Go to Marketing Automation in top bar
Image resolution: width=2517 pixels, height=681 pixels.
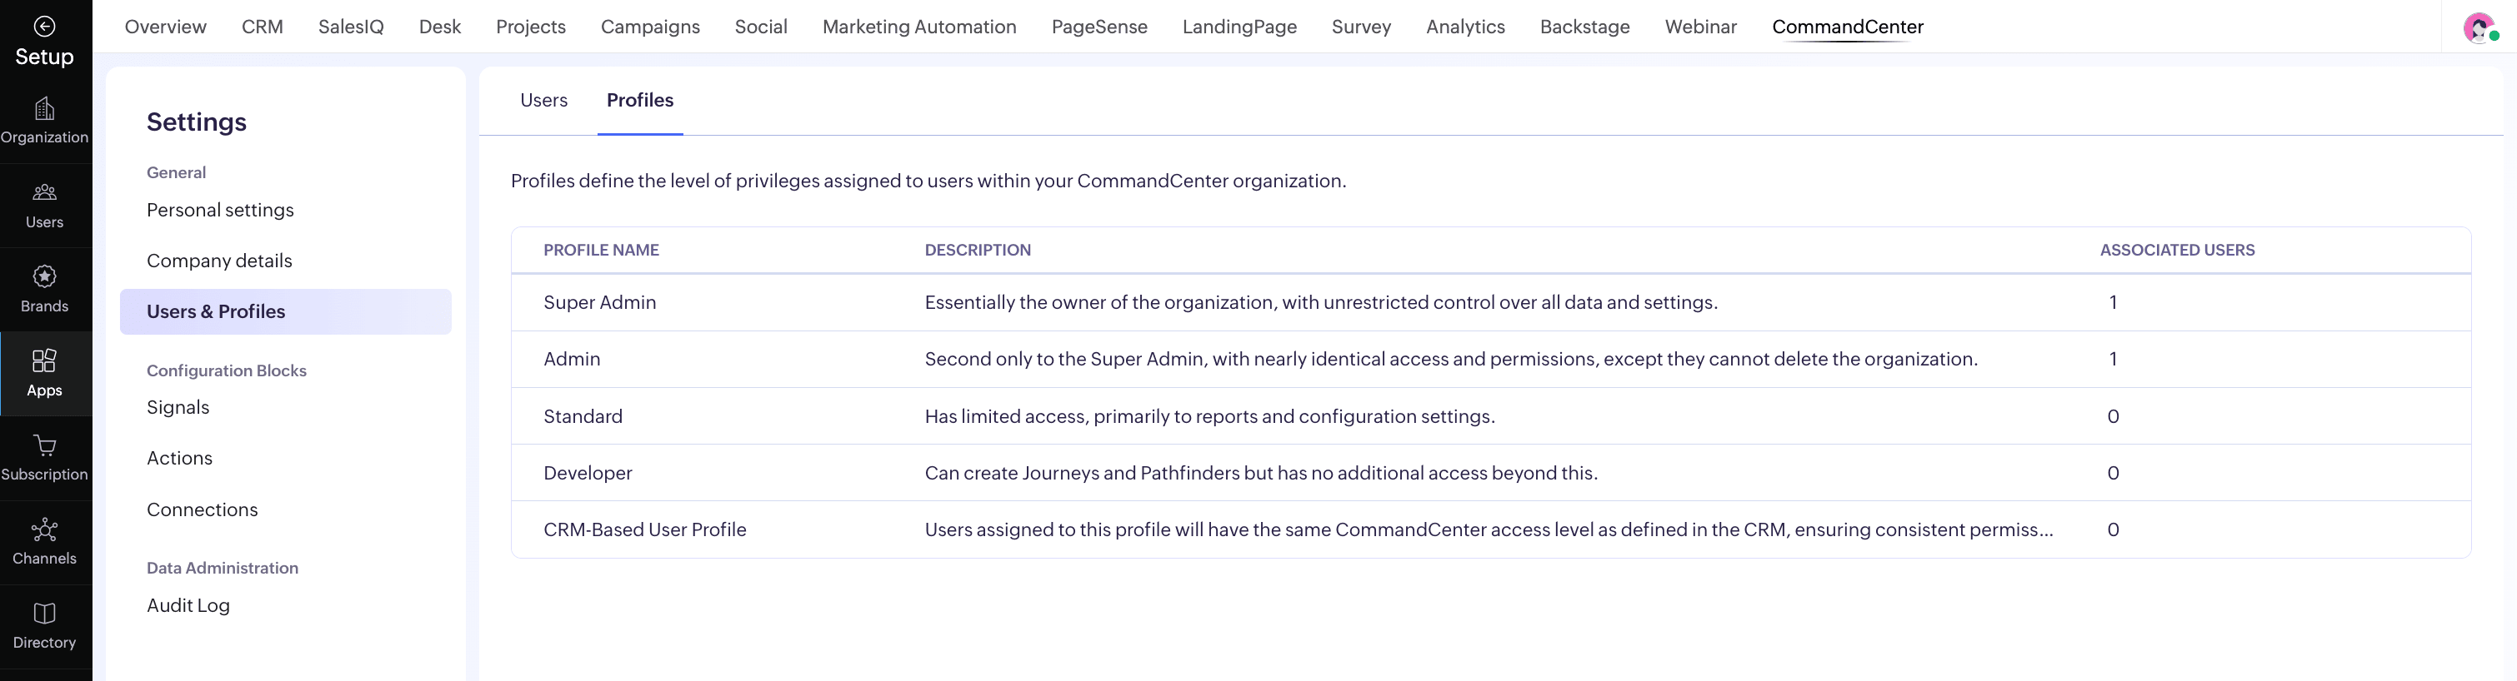point(918,27)
